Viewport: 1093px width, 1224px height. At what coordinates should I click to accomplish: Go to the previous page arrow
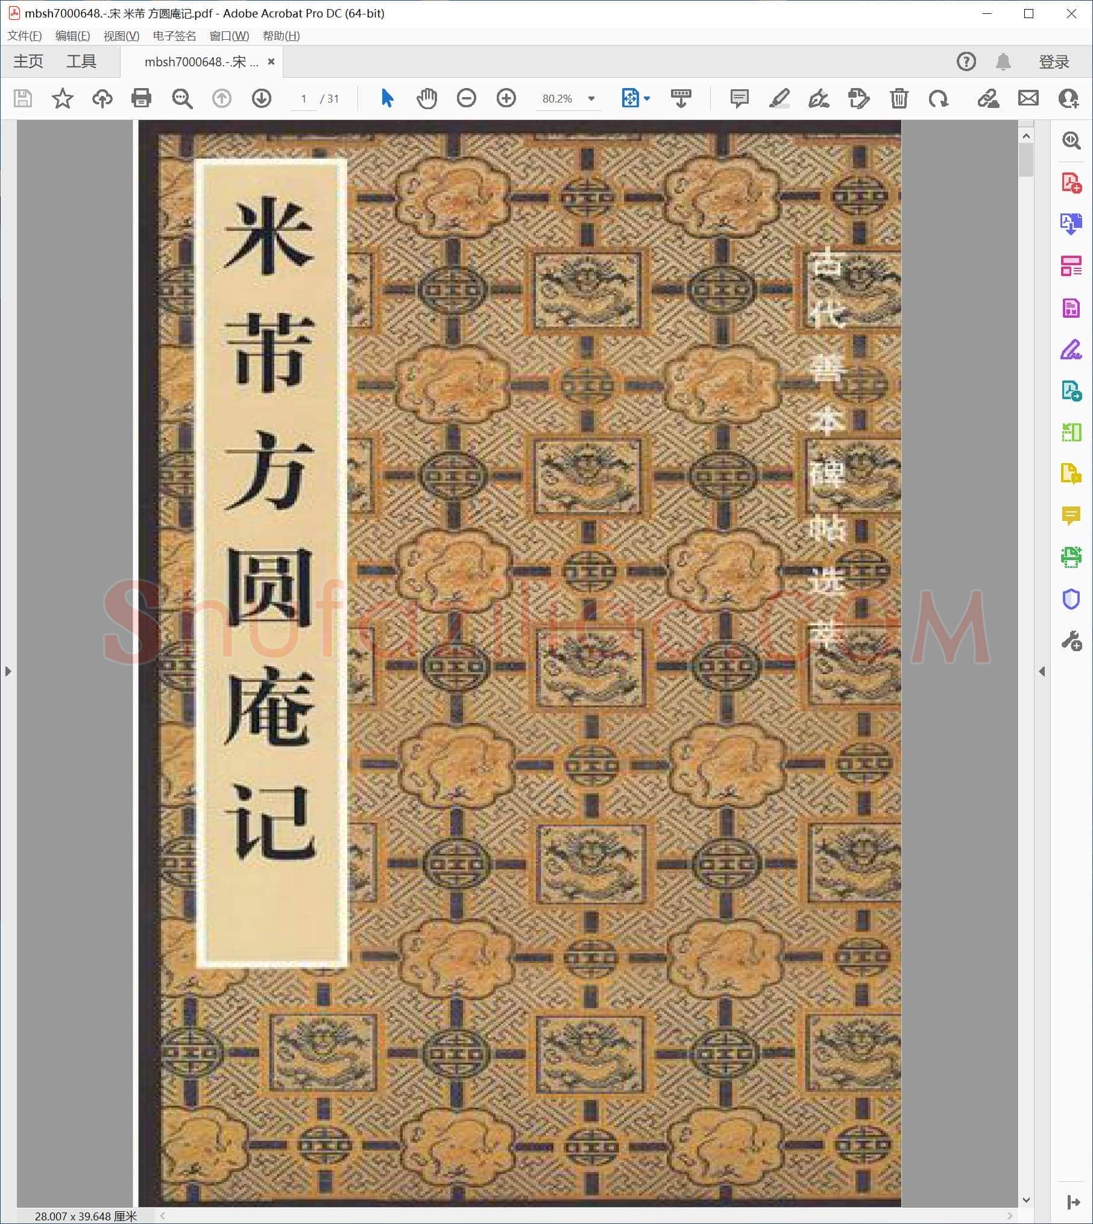[x=222, y=98]
